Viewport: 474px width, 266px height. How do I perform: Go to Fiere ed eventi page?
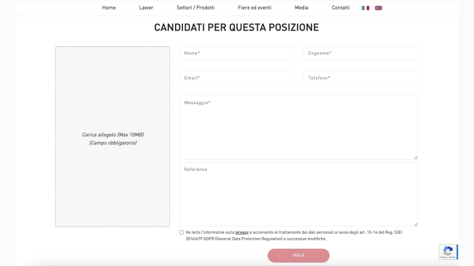click(254, 8)
